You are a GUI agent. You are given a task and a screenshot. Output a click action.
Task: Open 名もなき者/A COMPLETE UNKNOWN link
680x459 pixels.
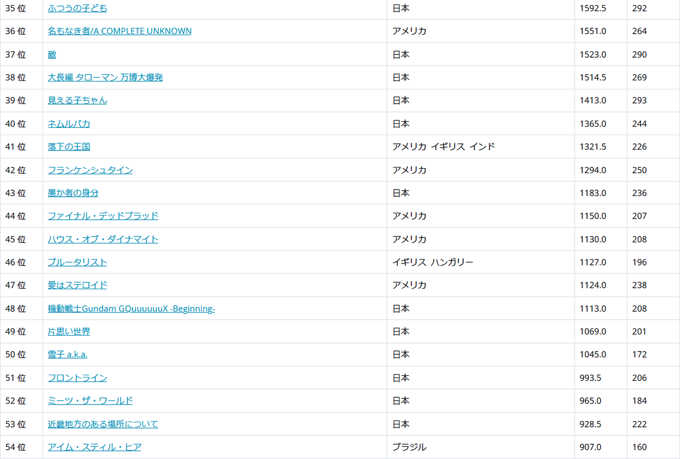click(x=120, y=31)
